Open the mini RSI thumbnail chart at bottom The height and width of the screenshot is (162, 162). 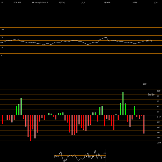click(80, 155)
